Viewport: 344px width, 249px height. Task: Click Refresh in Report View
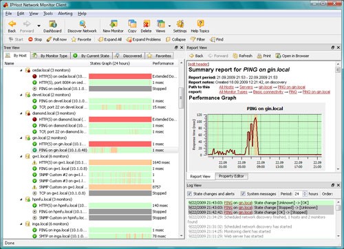[x=243, y=56]
